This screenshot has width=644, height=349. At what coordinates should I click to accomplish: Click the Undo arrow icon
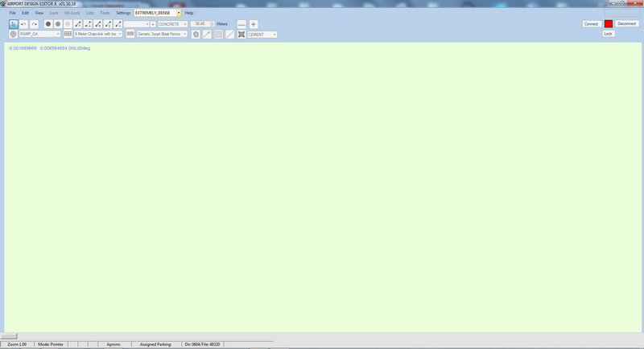click(24, 24)
